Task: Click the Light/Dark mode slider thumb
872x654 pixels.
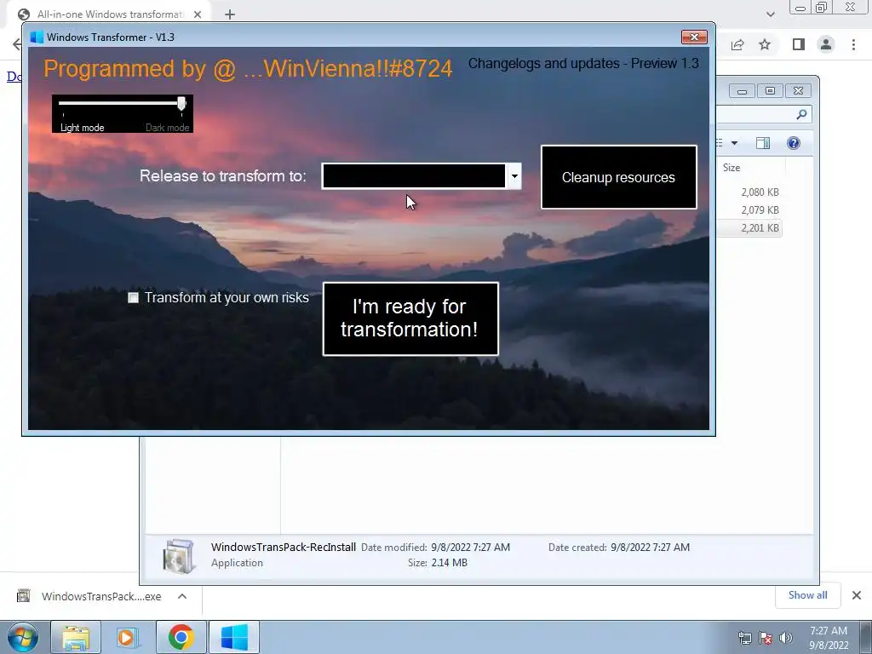Action: pos(181,103)
